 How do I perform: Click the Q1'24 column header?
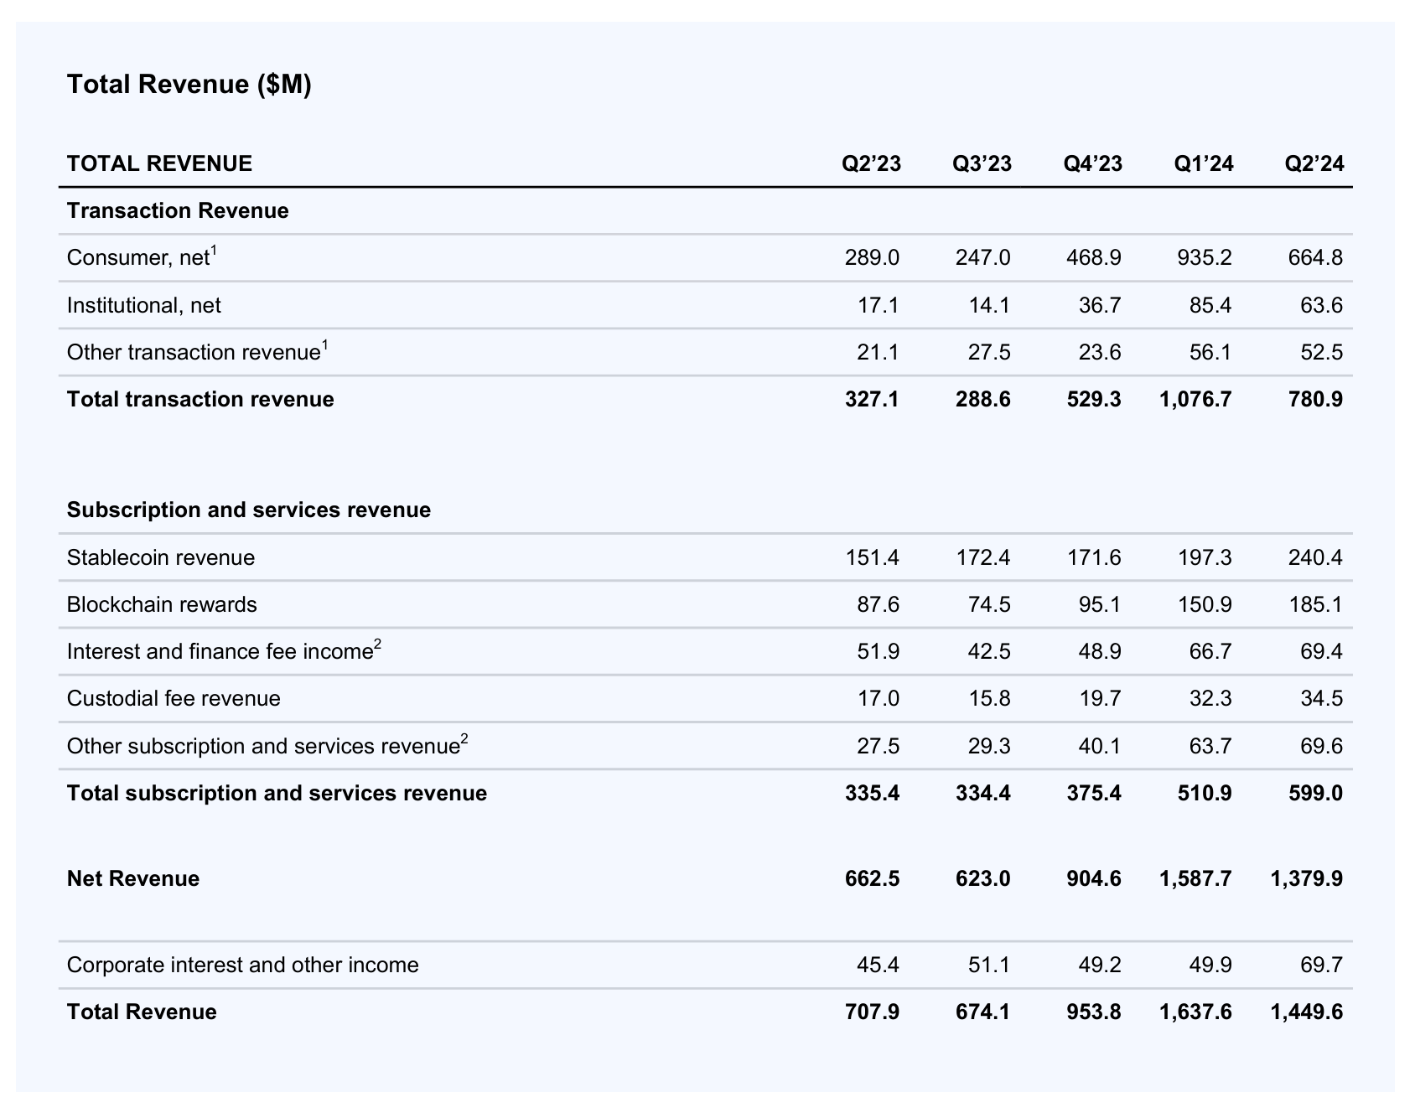[x=1204, y=163]
